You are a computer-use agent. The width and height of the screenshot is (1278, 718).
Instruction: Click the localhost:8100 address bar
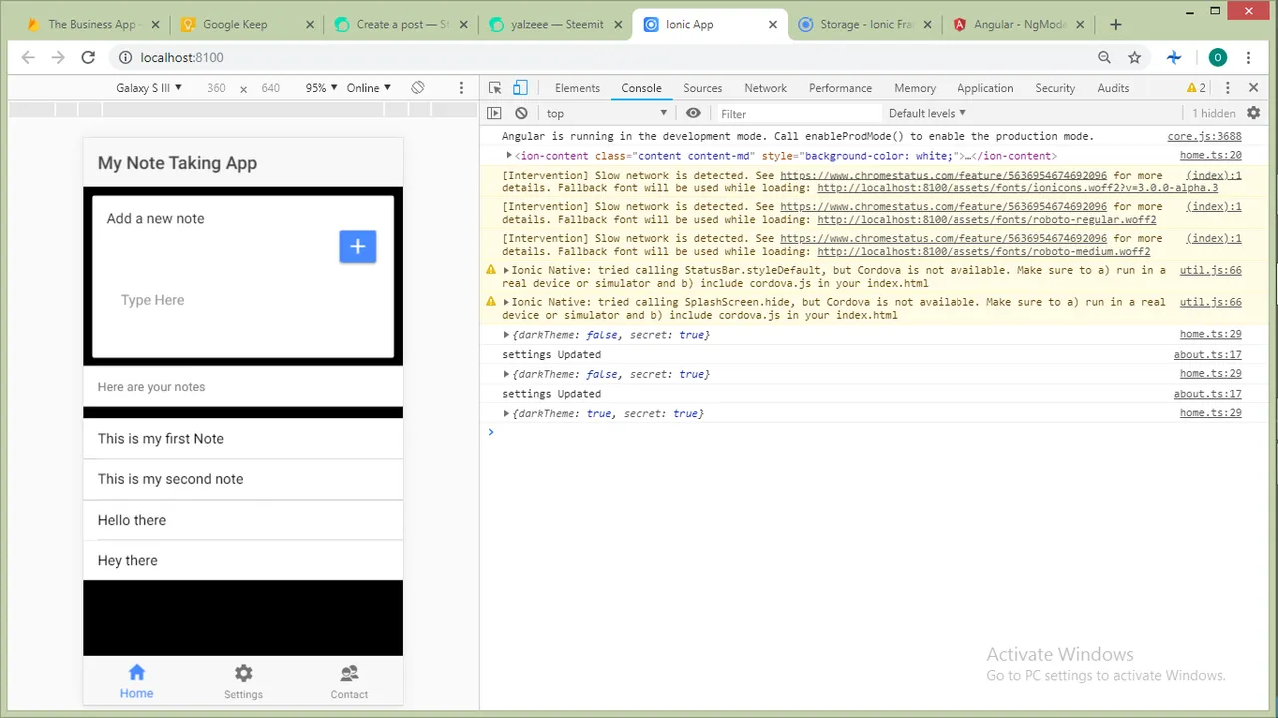pos(599,57)
